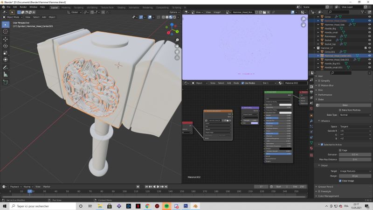
Task: Click the timeline play button
Action: pyautogui.click(x=158, y=187)
